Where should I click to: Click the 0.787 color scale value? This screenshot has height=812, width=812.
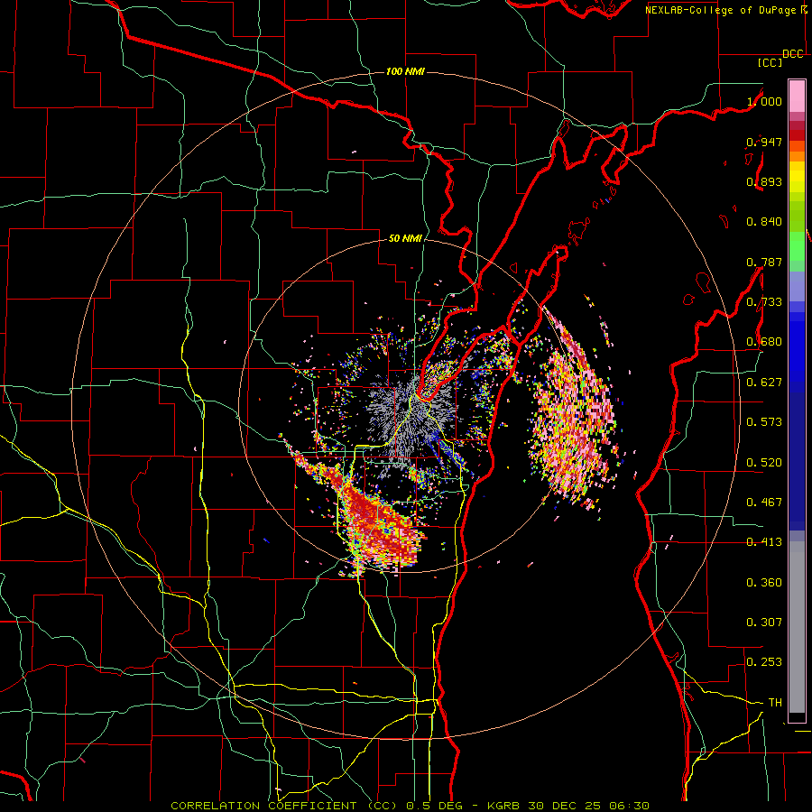click(x=764, y=262)
